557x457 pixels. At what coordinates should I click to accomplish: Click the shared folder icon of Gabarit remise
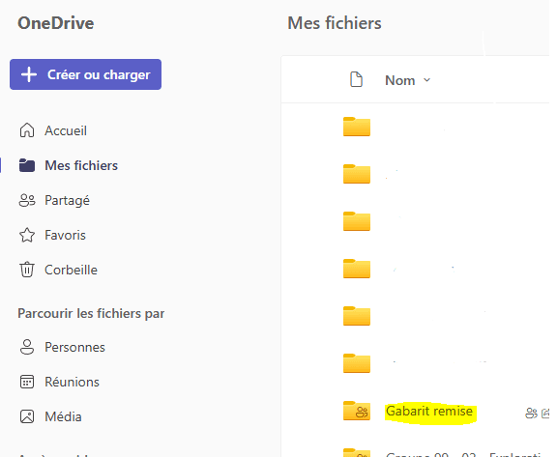click(x=357, y=411)
